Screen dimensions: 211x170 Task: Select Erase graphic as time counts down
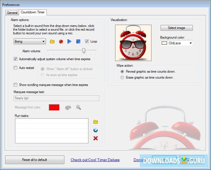pos(122,77)
